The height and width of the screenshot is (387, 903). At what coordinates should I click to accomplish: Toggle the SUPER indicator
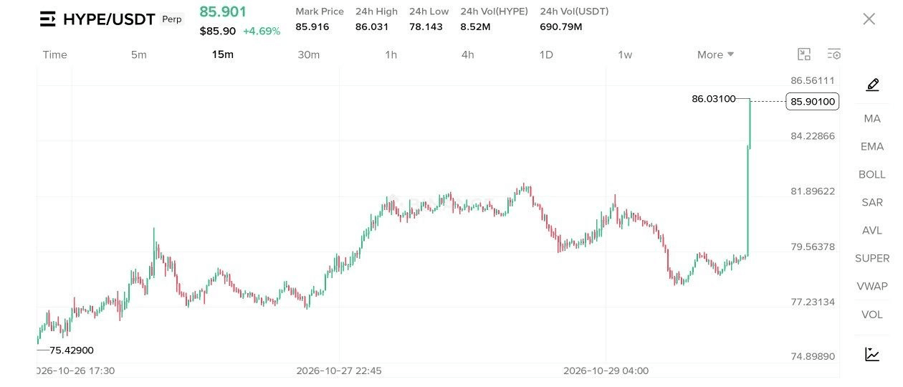[x=872, y=259]
